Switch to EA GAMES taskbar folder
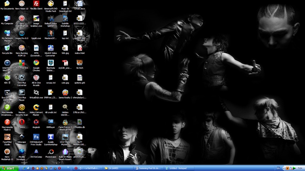The image size is (305, 171). 118,168
